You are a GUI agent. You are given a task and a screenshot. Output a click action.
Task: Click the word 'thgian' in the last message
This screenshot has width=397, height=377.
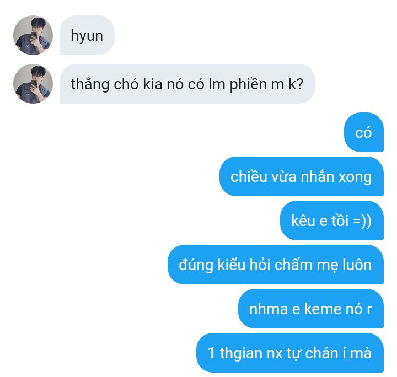tap(241, 353)
